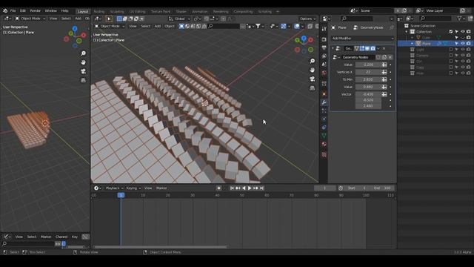Toggle camera view icon in the main viewport
The image size is (474, 267).
[313, 79]
